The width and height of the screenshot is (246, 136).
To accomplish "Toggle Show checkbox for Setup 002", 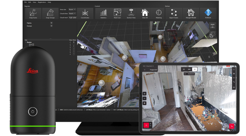I will tap(71, 44).
